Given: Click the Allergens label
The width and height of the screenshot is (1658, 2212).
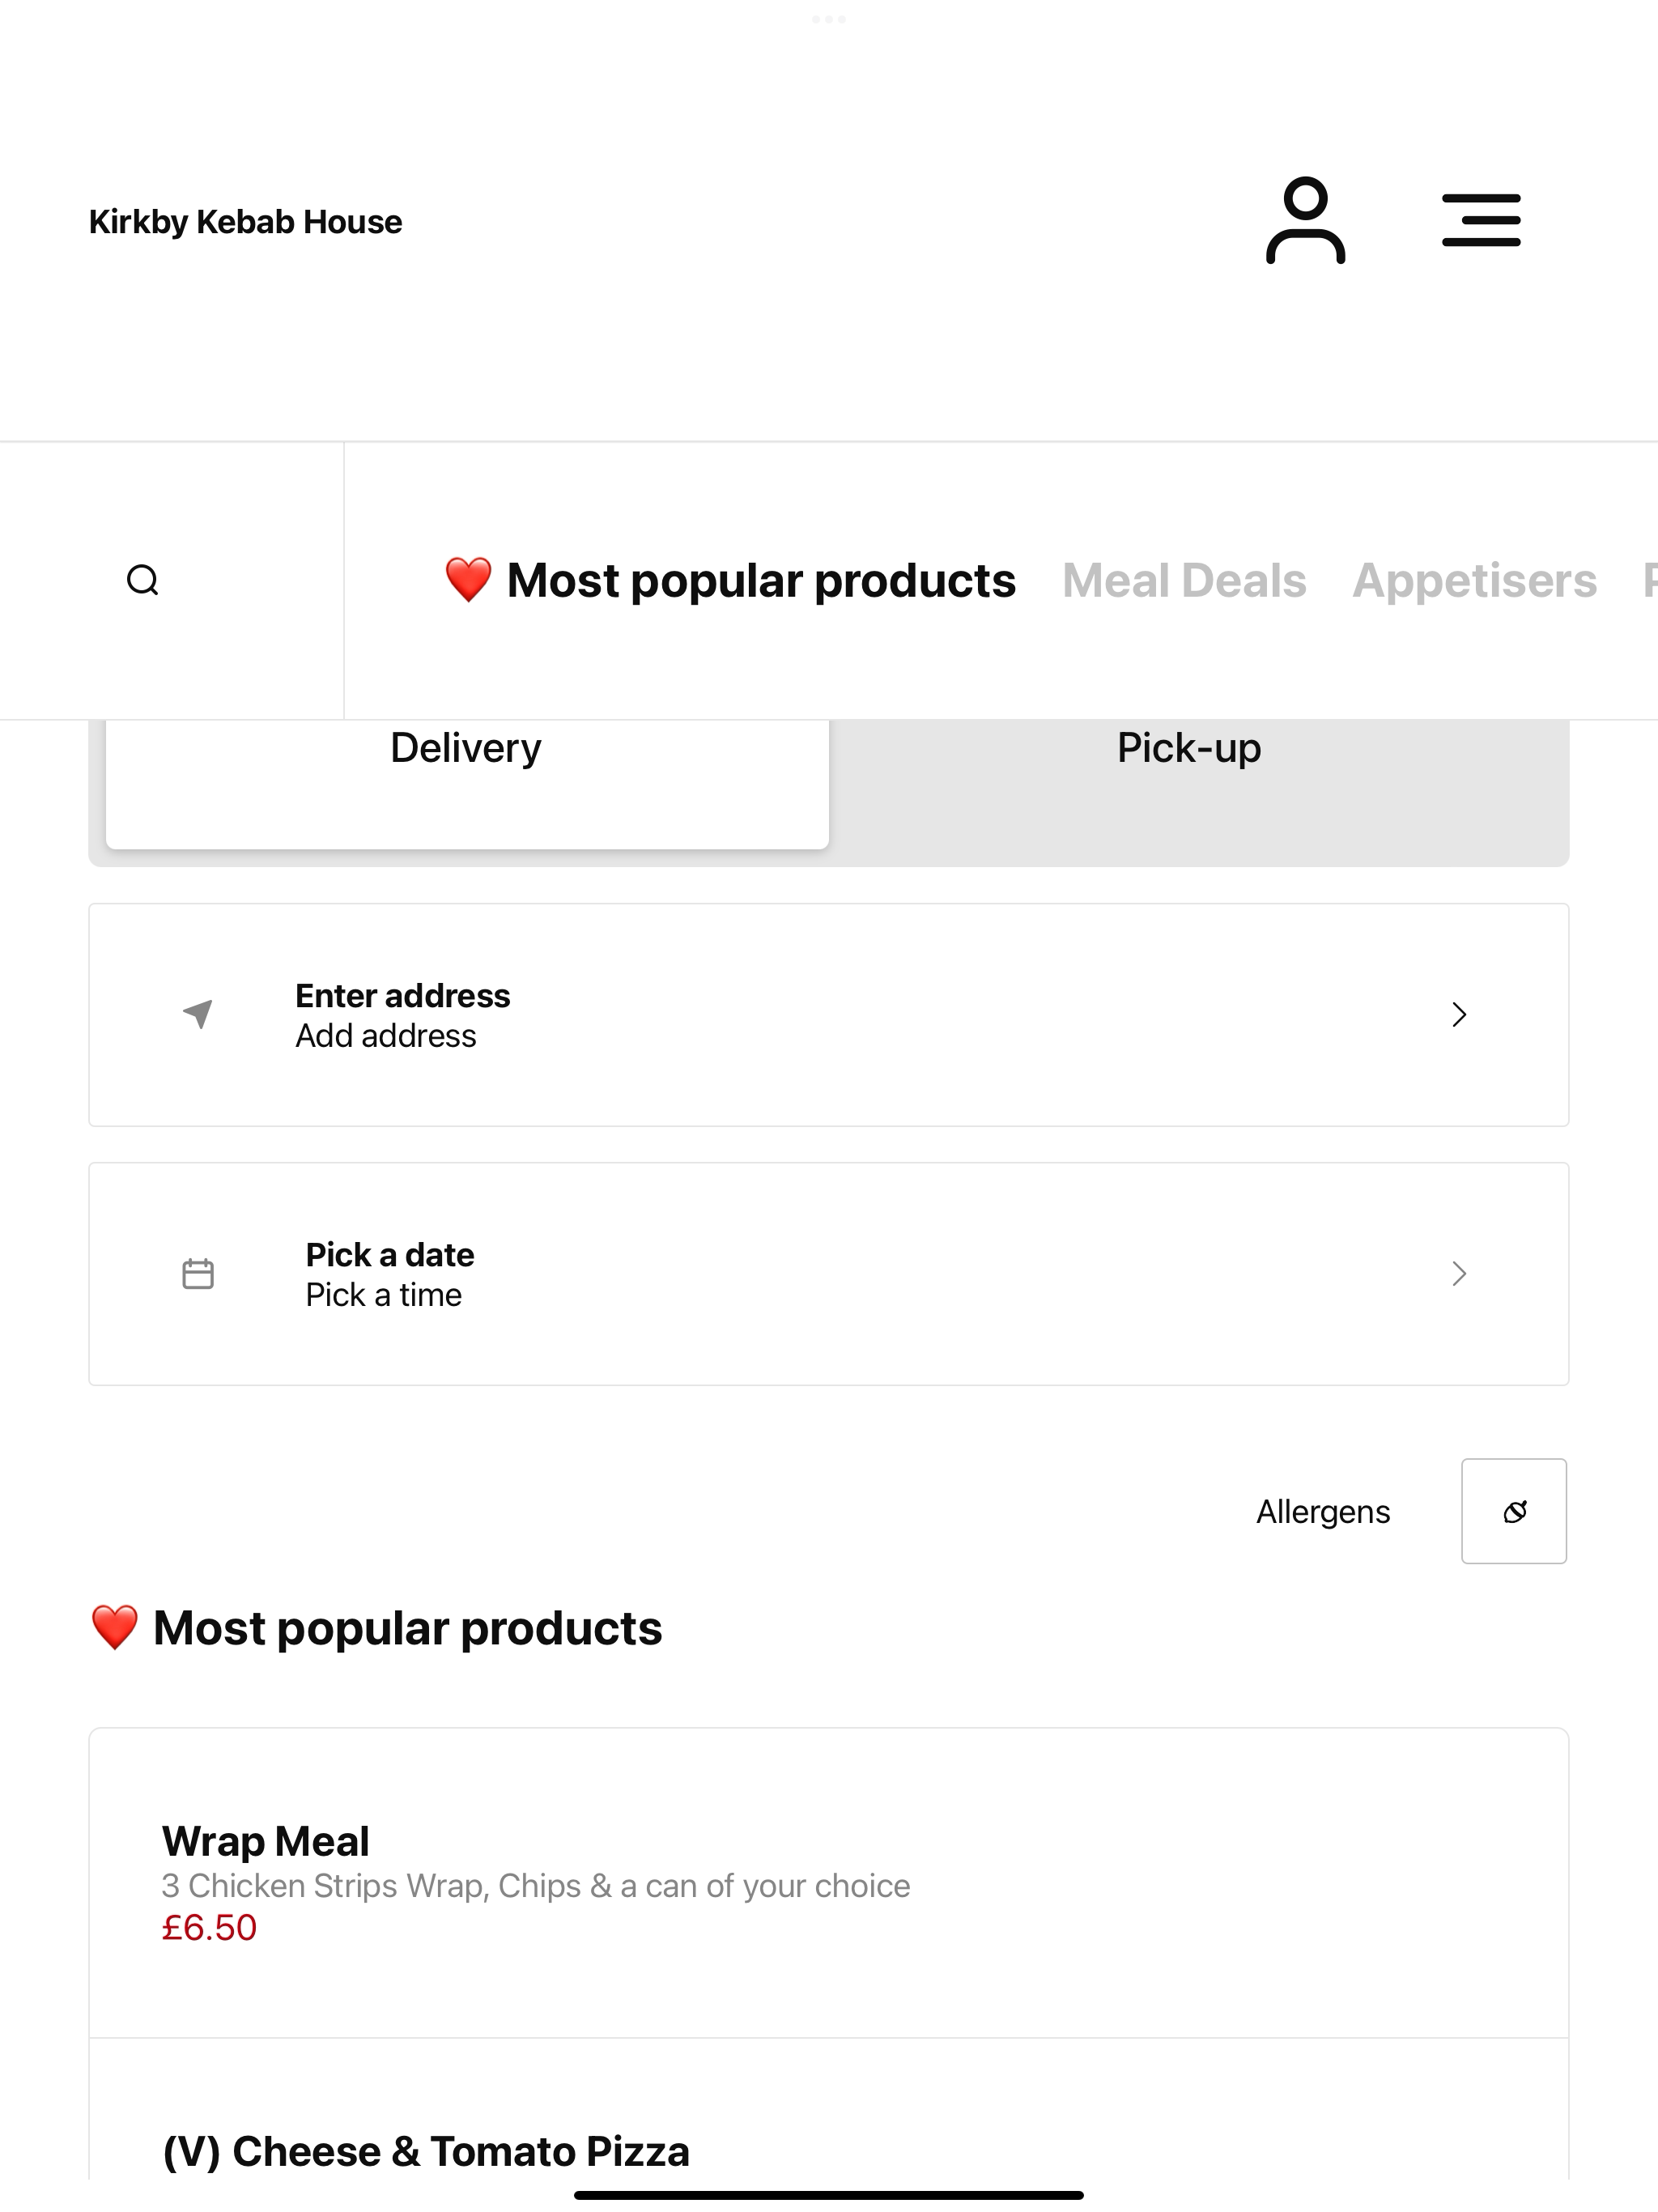Looking at the screenshot, I should click(x=1323, y=1511).
